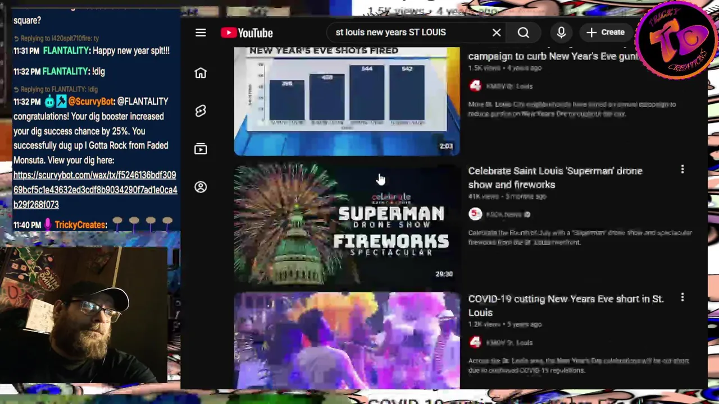Click the 29:30 duration badge

pyautogui.click(x=444, y=274)
